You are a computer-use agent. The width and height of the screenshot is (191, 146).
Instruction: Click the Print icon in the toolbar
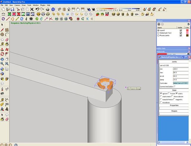pos(48,9)
